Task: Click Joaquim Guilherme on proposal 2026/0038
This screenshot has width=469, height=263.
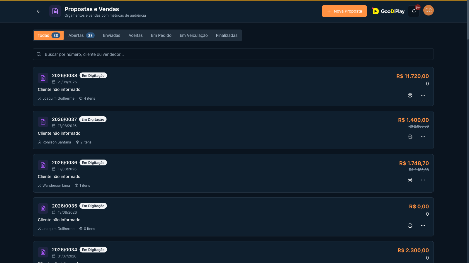Action: (58, 98)
